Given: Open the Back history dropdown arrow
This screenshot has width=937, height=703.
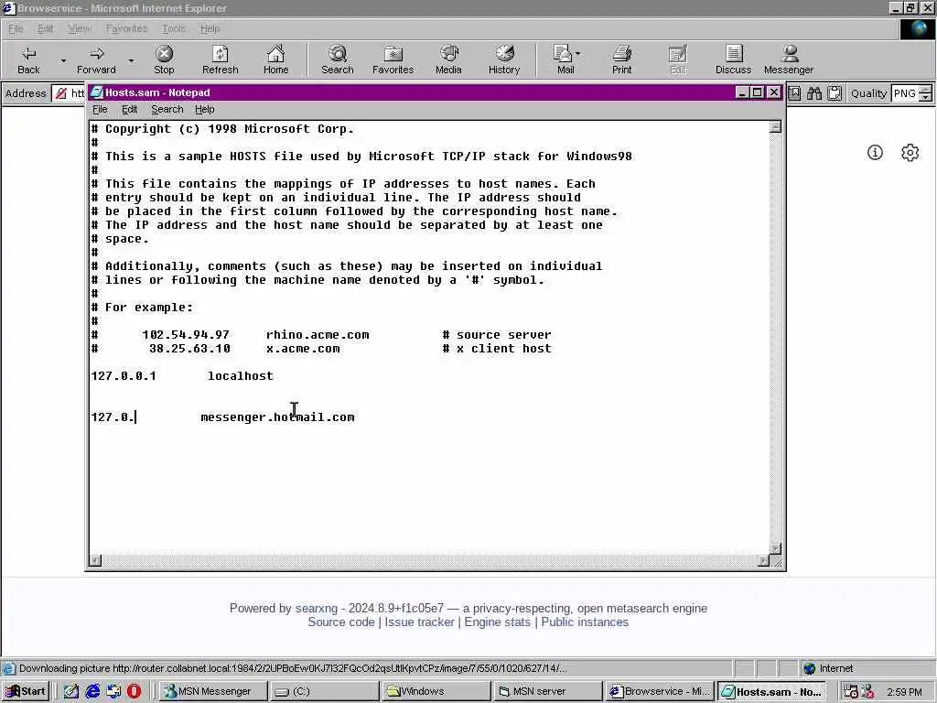Looking at the screenshot, I should tap(63, 60).
